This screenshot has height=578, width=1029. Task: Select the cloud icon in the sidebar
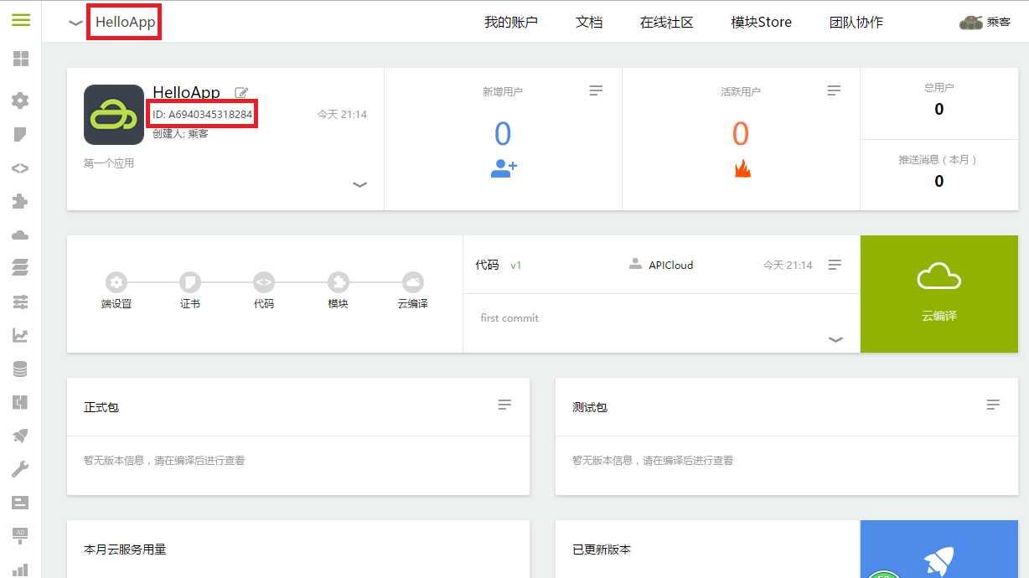[20, 235]
